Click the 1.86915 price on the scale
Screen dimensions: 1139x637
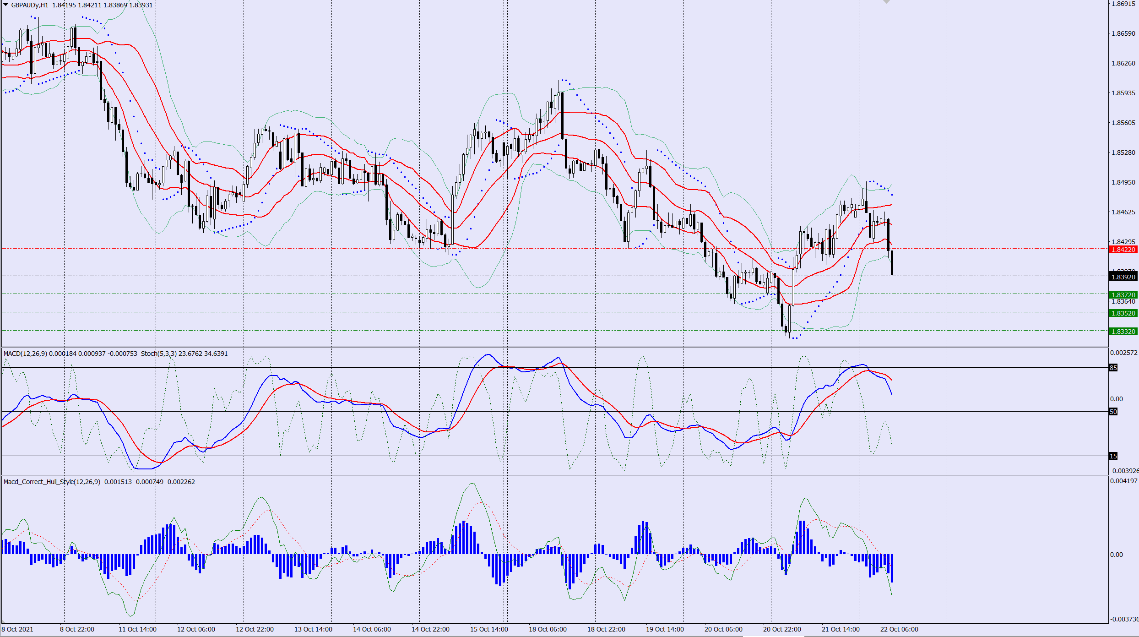1123,4
